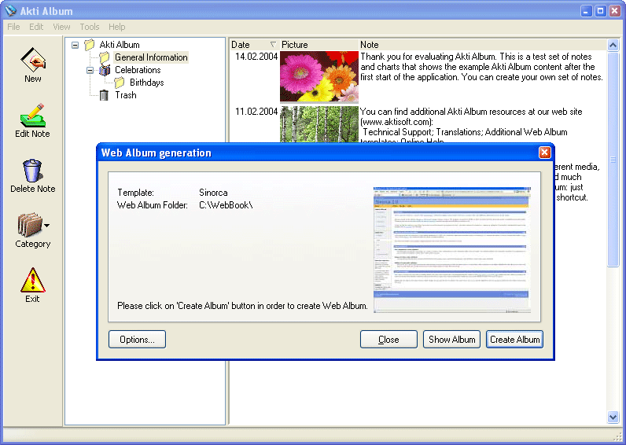Open the Category dropdown arrow
The height and width of the screenshot is (445, 626).
tap(46, 226)
